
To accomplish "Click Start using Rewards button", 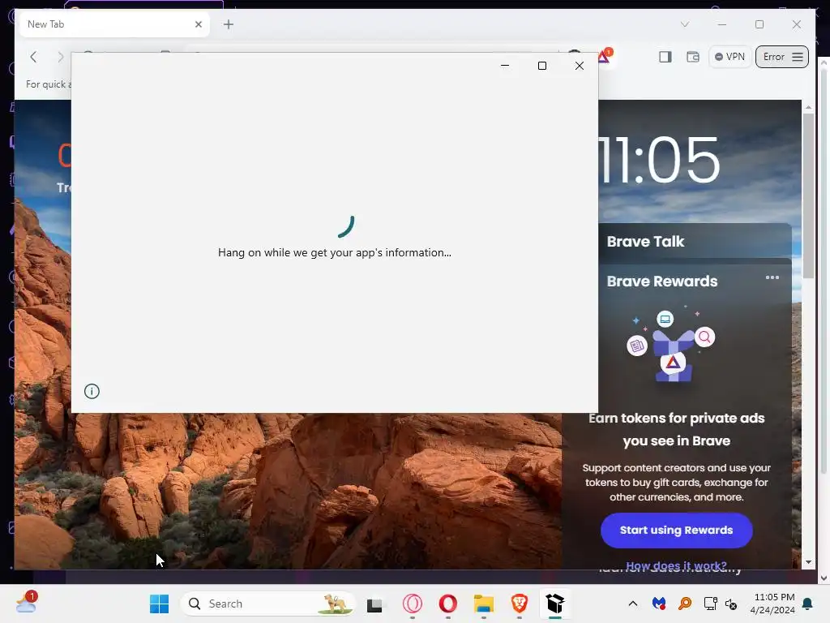I will pyautogui.click(x=677, y=531).
